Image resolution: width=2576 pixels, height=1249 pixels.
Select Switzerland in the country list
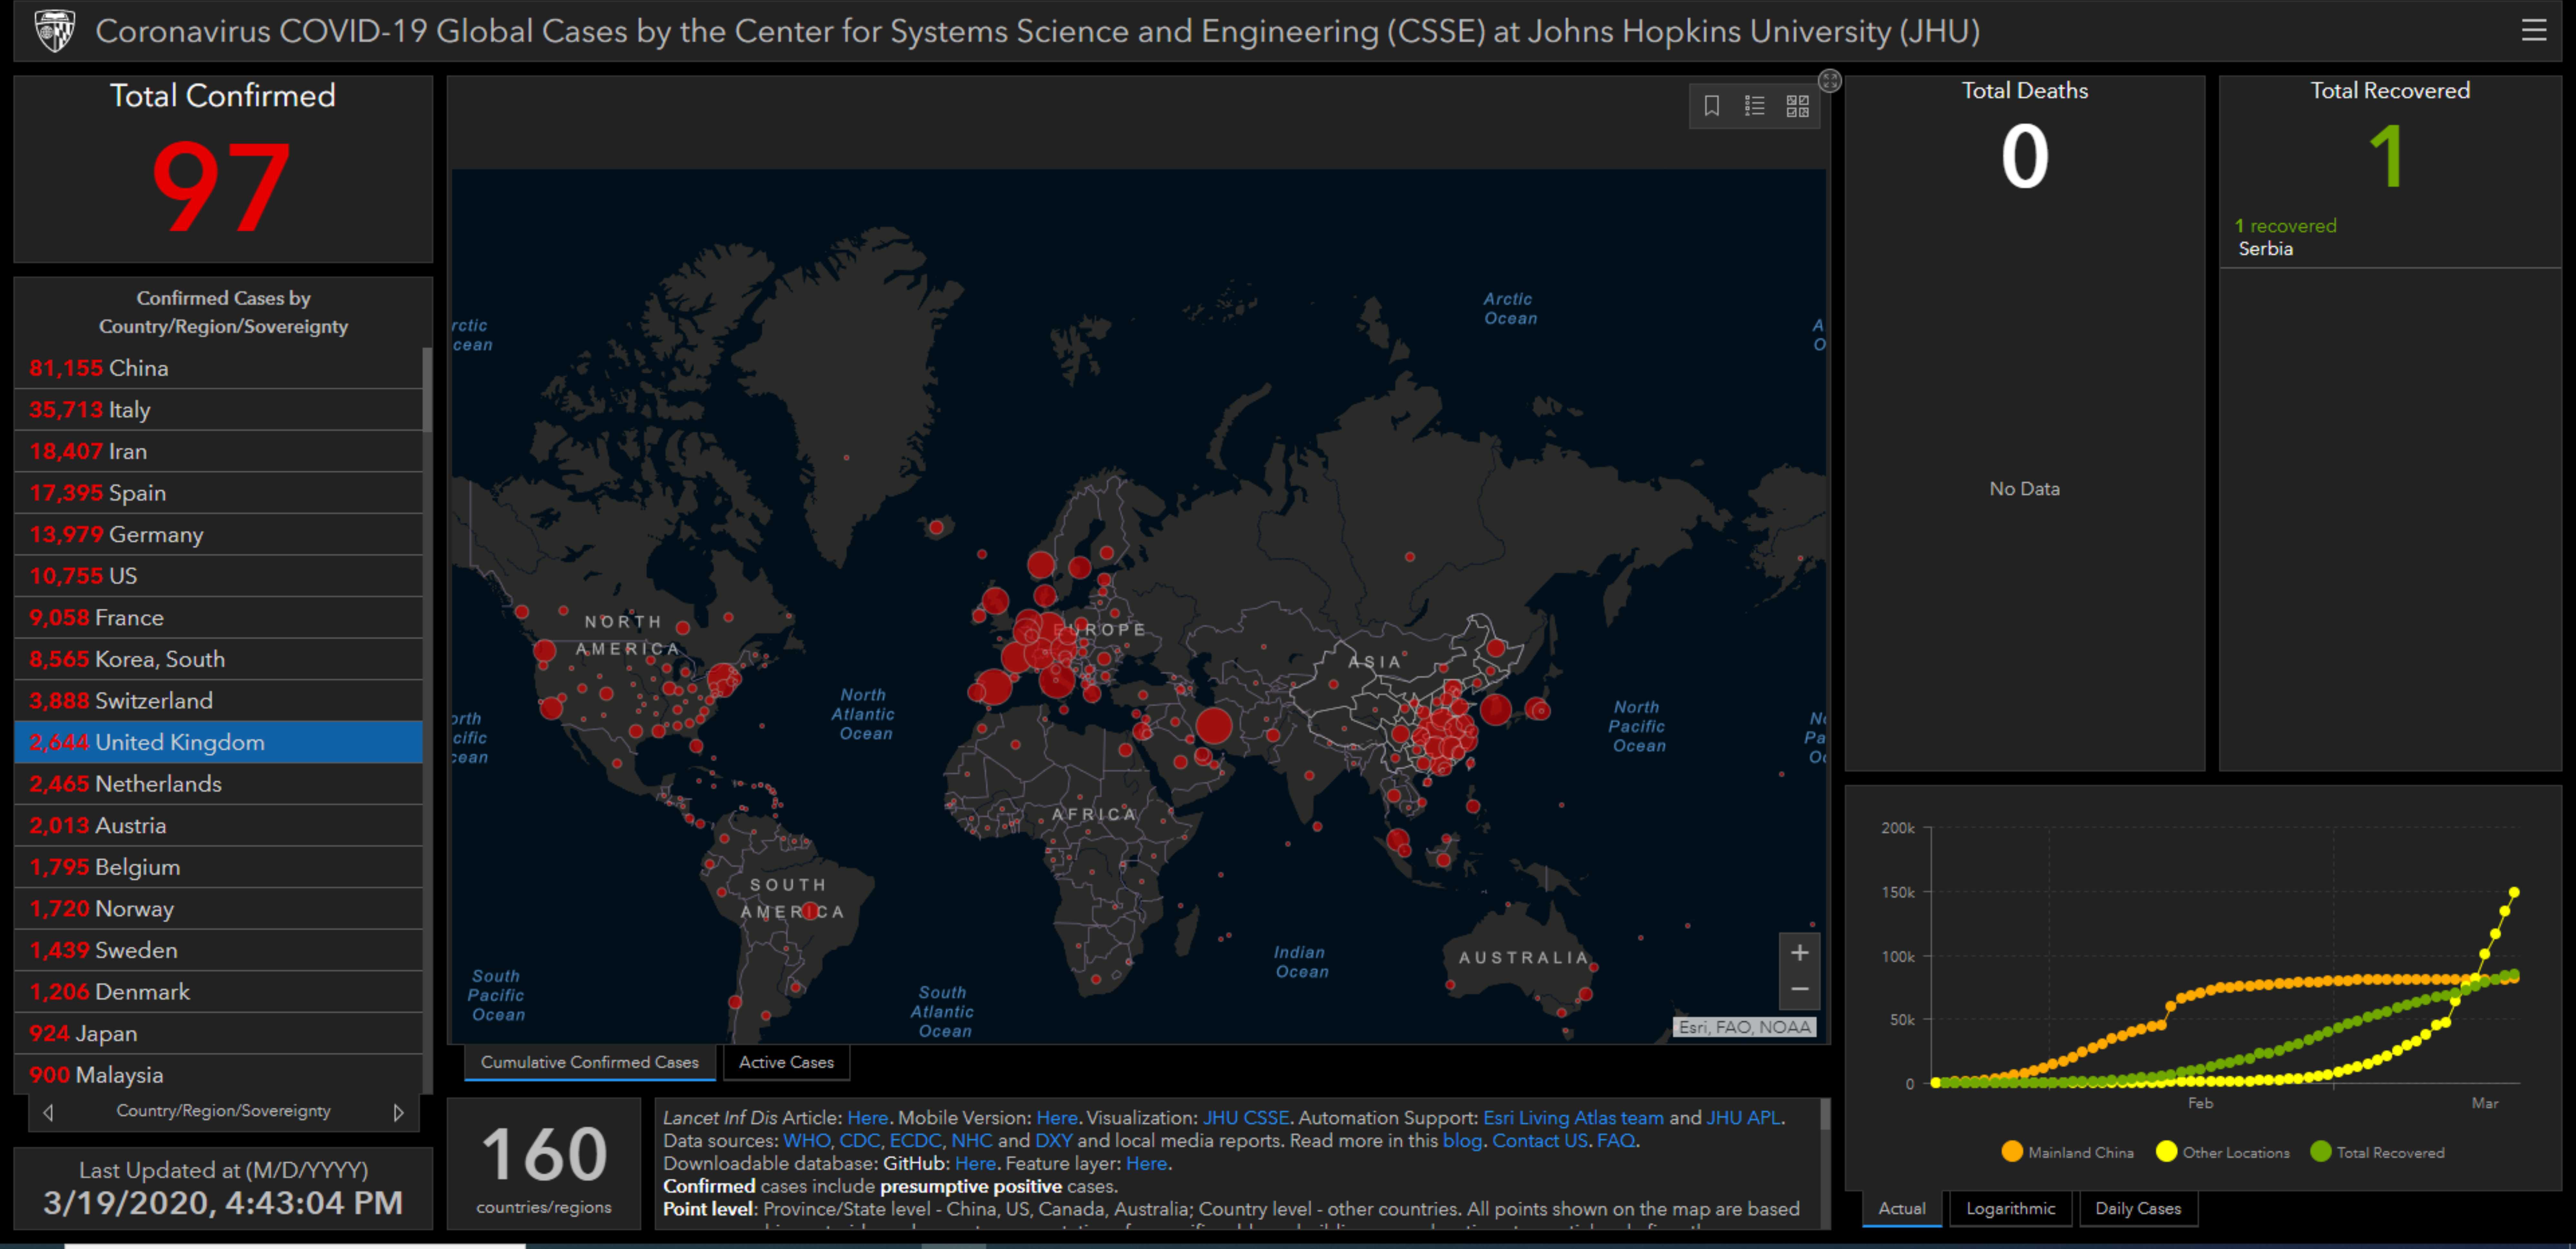(x=218, y=701)
